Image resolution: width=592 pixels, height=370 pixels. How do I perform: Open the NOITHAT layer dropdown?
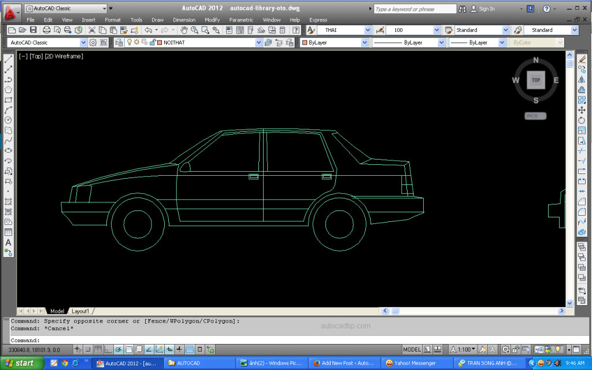coord(258,43)
